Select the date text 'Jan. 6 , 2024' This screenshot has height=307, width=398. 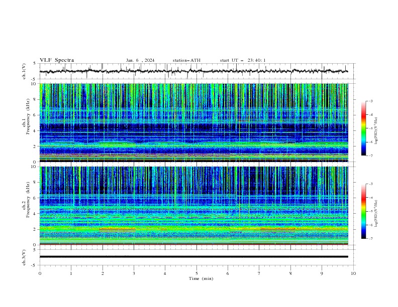click(x=140, y=60)
